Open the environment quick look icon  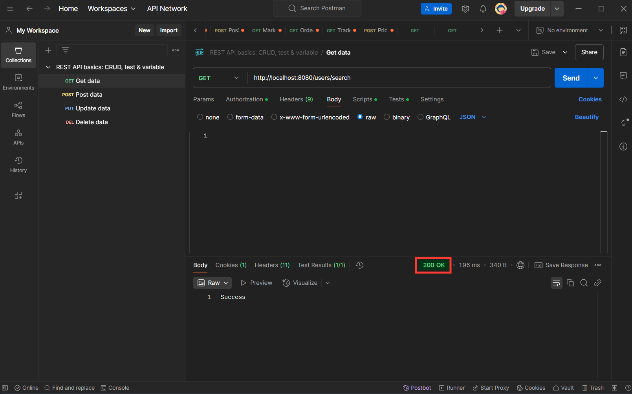point(623,30)
